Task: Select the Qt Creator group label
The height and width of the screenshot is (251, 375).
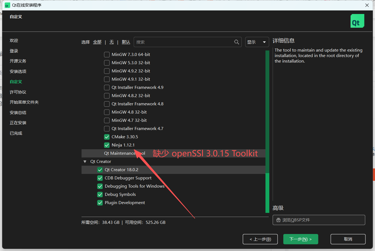Action: 100,162
